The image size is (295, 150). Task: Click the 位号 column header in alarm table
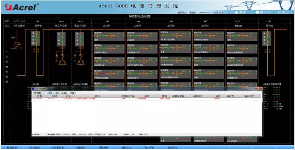tap(69, 96)
